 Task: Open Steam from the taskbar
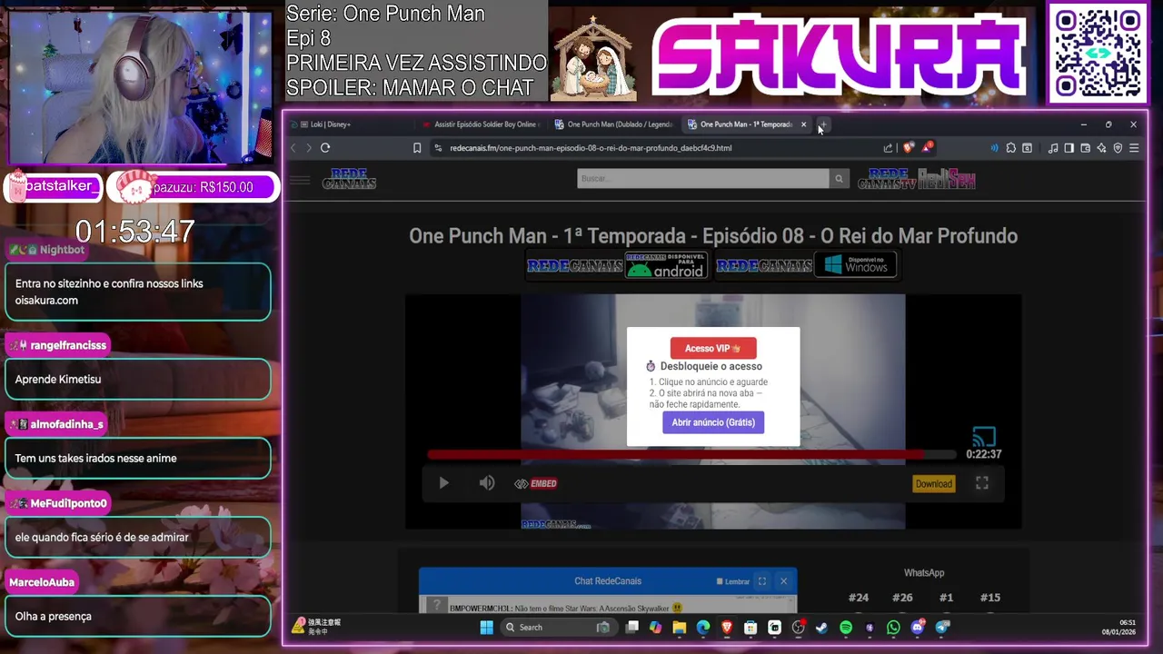[822, 628]
